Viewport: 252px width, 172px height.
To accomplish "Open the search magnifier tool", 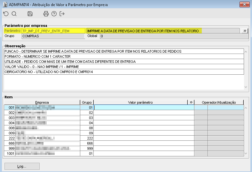I will pyautogui.click(x=14, y=14).
